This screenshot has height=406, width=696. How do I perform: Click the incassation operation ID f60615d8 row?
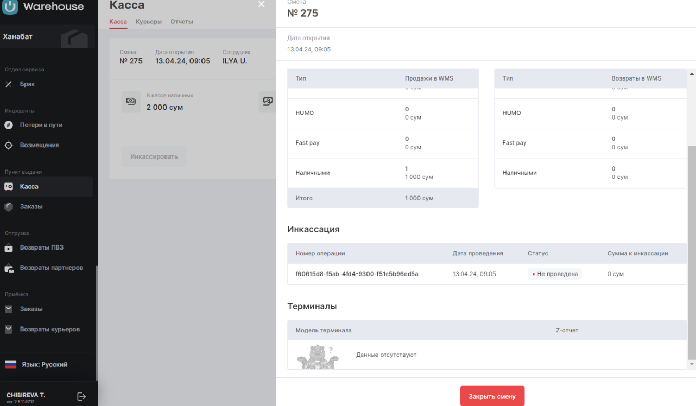point(357,274)
